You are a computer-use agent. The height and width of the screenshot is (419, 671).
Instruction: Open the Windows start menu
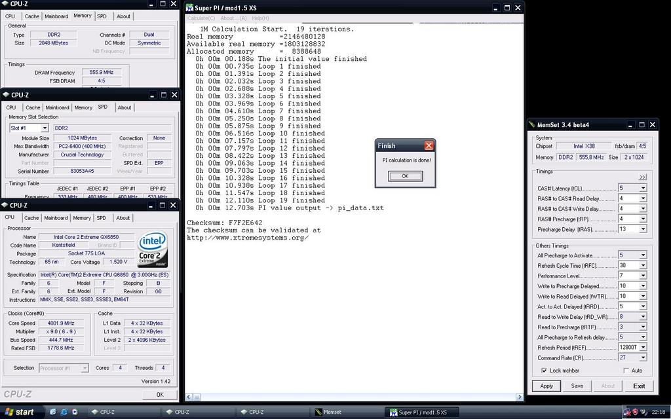(22, 412)
